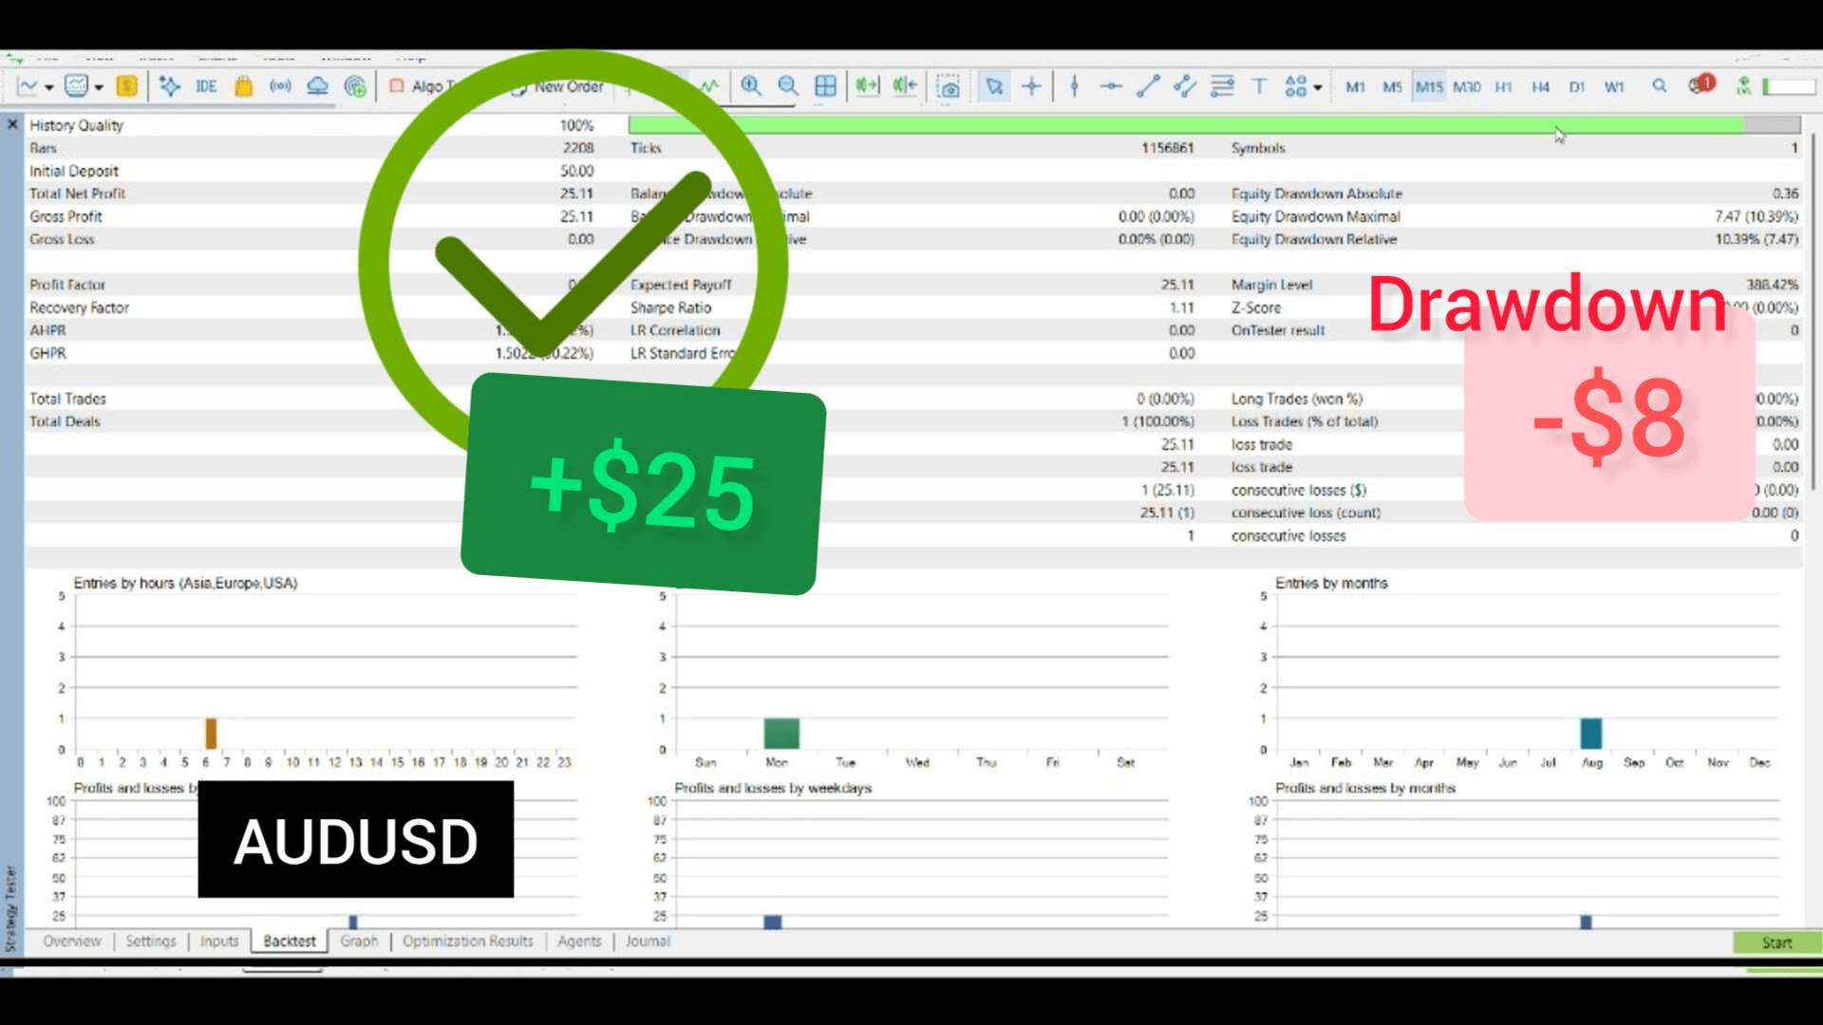The width and height of the screenshot is (1823, 1025).
Task: Draw a horizontal line object
Action: 1111,86
